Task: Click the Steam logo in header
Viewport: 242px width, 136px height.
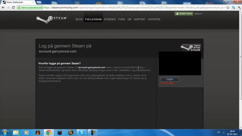Action: pos(51,19)
